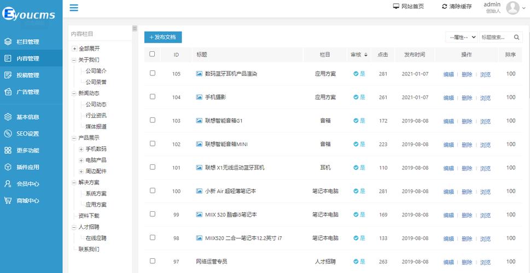The image size is (530, 273).
Task: Open the admin avatar icon
Action: click(x=512, y=8)
